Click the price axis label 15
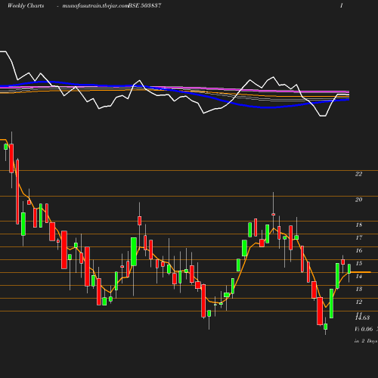 click(359, 263)
